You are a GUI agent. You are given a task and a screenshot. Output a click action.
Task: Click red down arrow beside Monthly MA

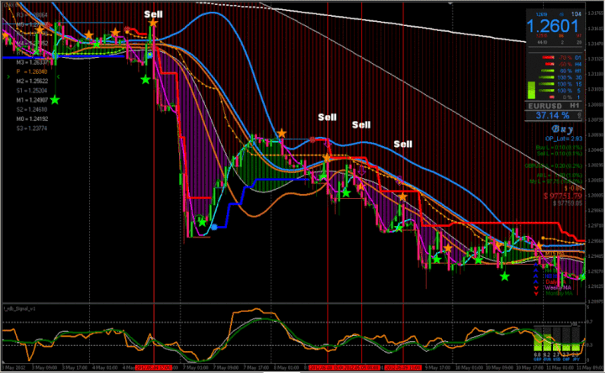535,293
